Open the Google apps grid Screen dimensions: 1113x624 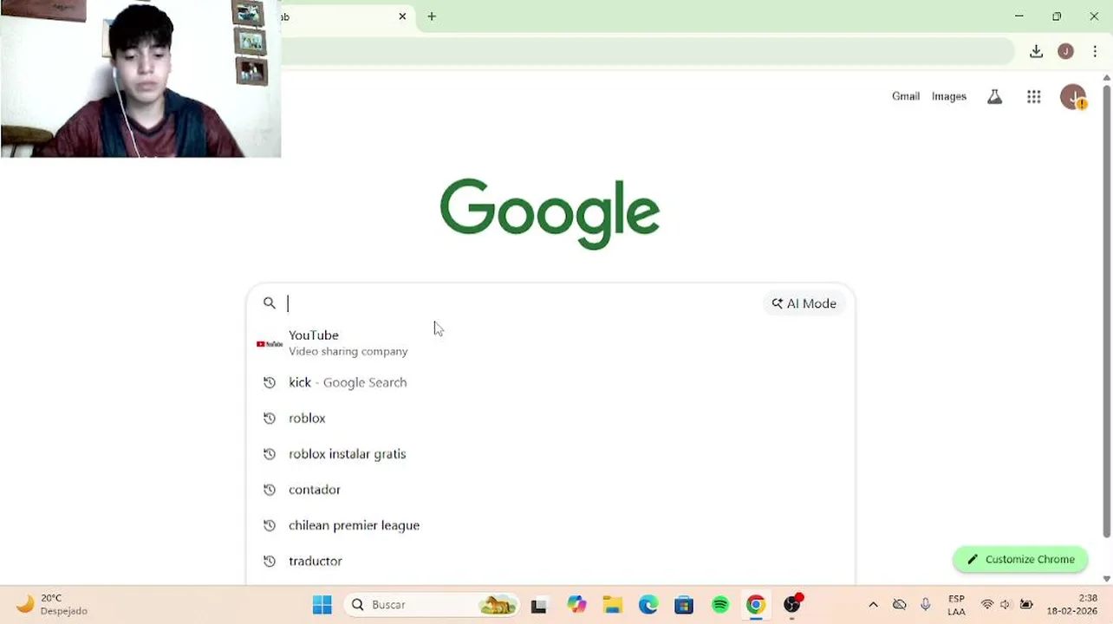click(1033, 97)
